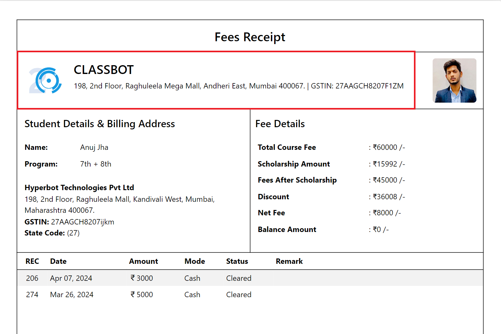501x334 pixels.
Task: Click Cleared status in receipt 274 row
Action: [x=239, y=295]
